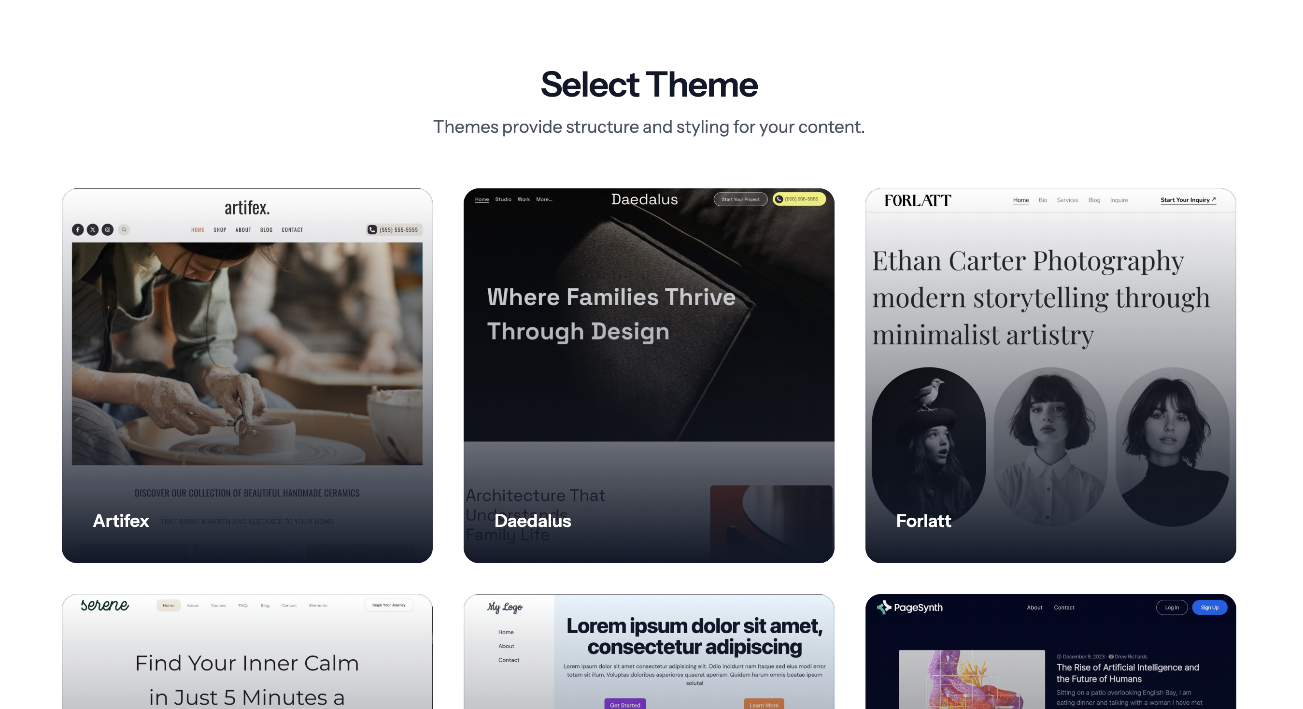Image resolution: width=1303 pixels, height=709 pixels.
Task: Click Services in Forlatt navigation
Action: (1067, 200)
